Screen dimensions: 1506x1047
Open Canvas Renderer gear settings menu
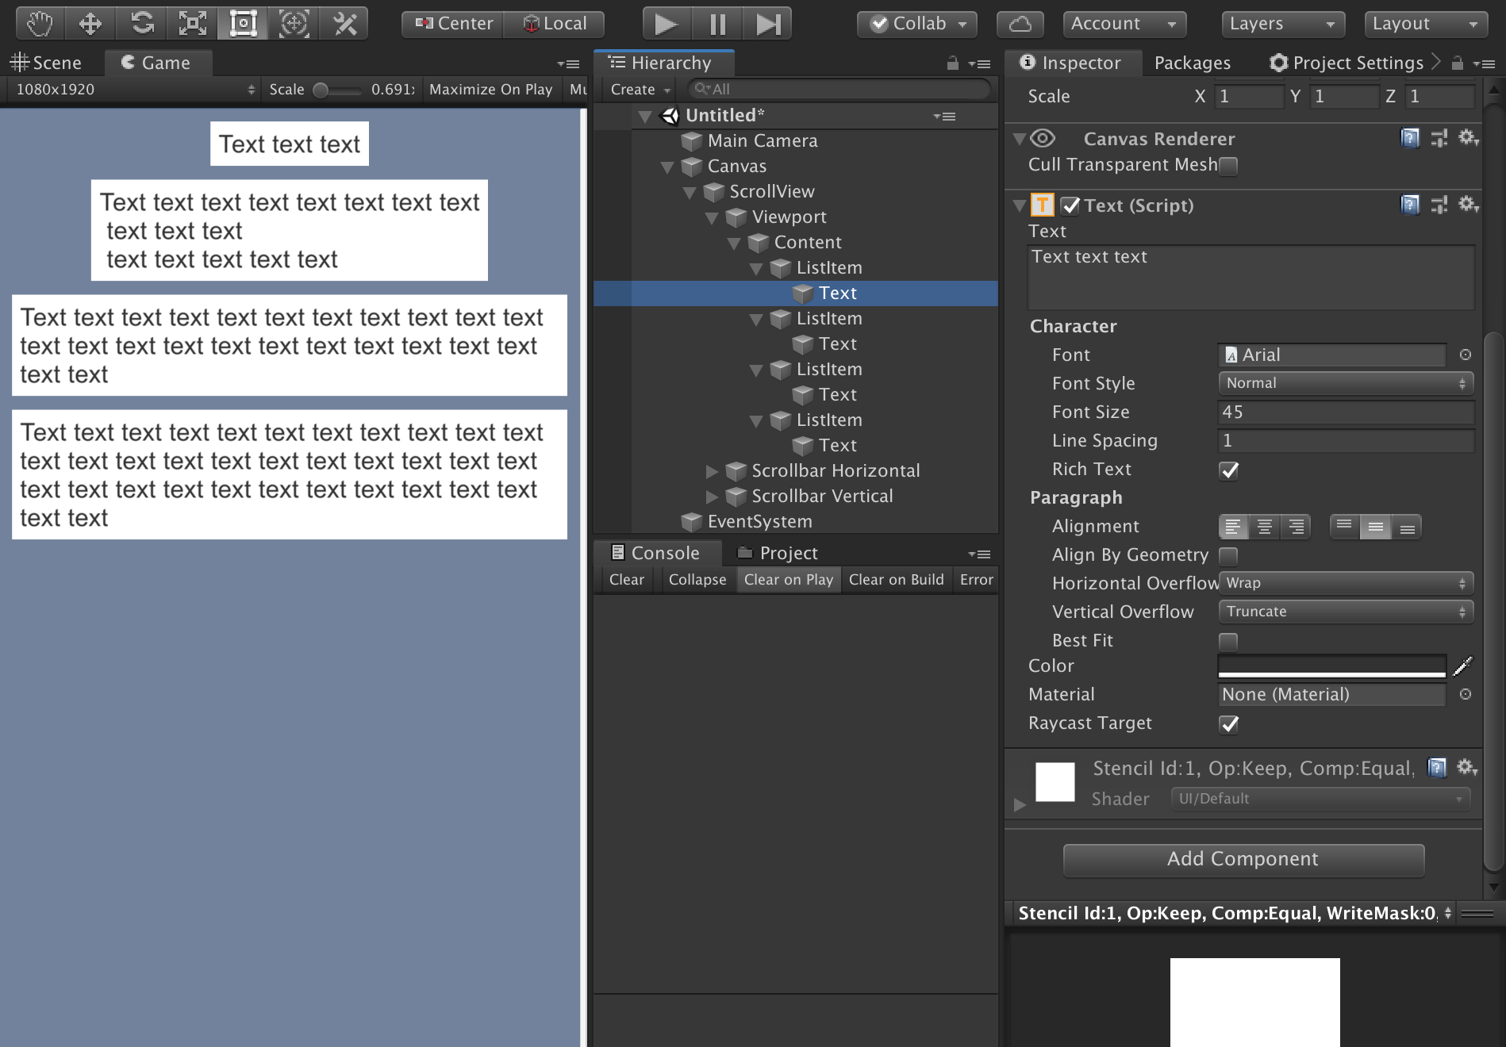coord(1468,138)
